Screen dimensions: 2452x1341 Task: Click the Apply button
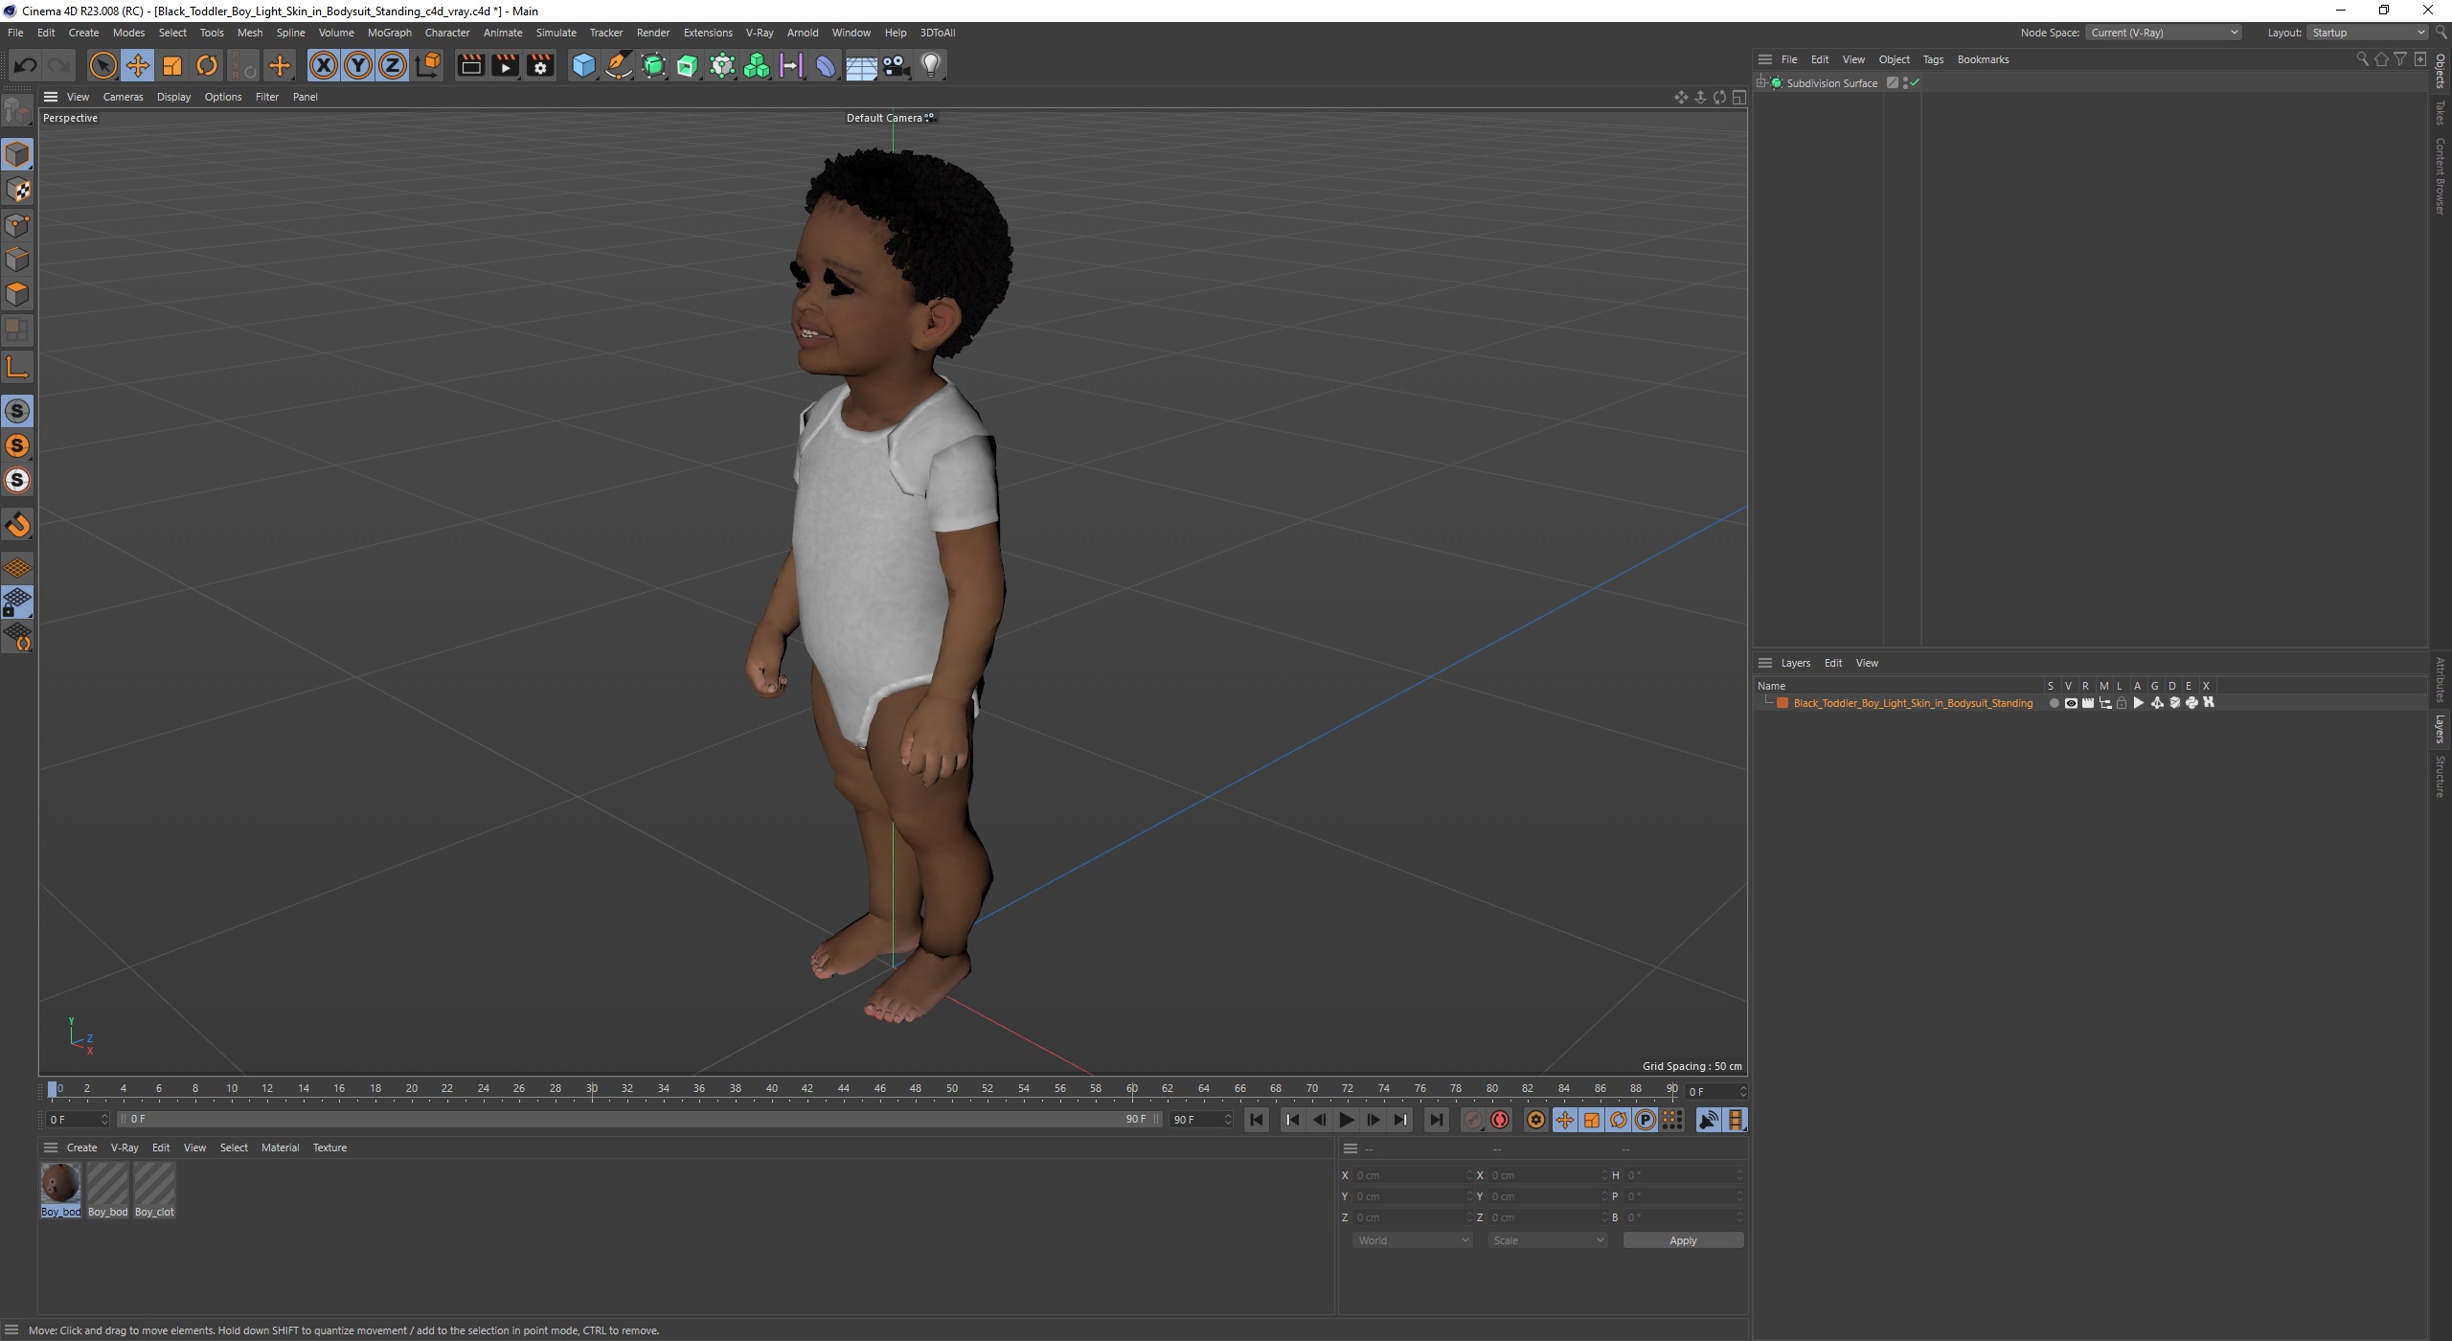(x=1682, y=1240)
